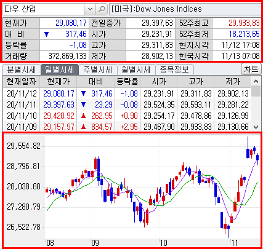Click the table scrollbar up arrow
This screenshot has height=249, width=263.
[x=256, y=81]
